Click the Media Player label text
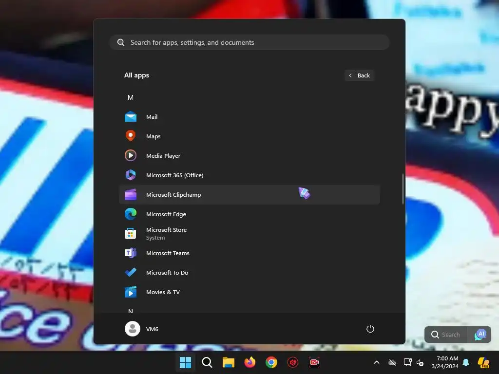 click(x=163, y=156)
